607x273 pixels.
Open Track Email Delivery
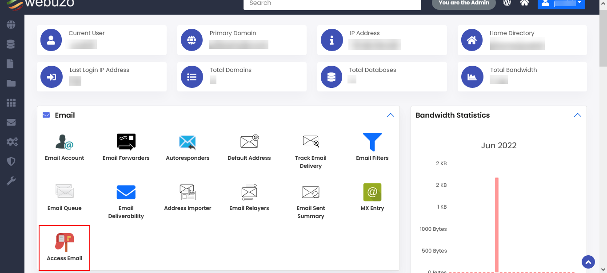point(311,146)
